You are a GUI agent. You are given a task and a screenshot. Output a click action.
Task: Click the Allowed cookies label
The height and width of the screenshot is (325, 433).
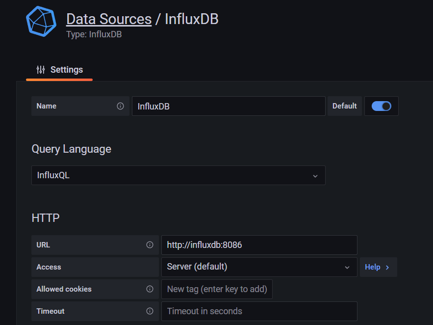(x=64, y=289)
